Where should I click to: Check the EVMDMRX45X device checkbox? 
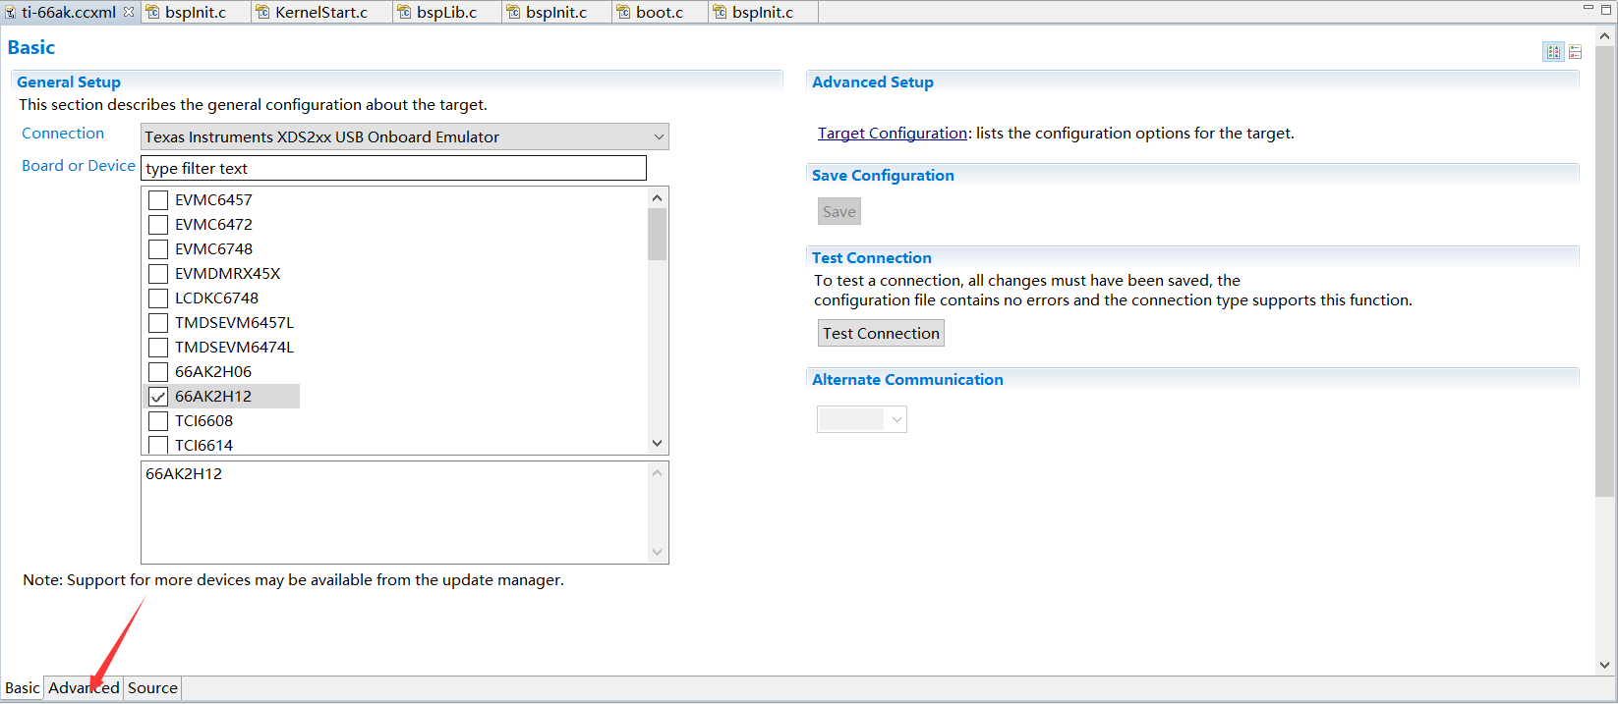(158, 273)
